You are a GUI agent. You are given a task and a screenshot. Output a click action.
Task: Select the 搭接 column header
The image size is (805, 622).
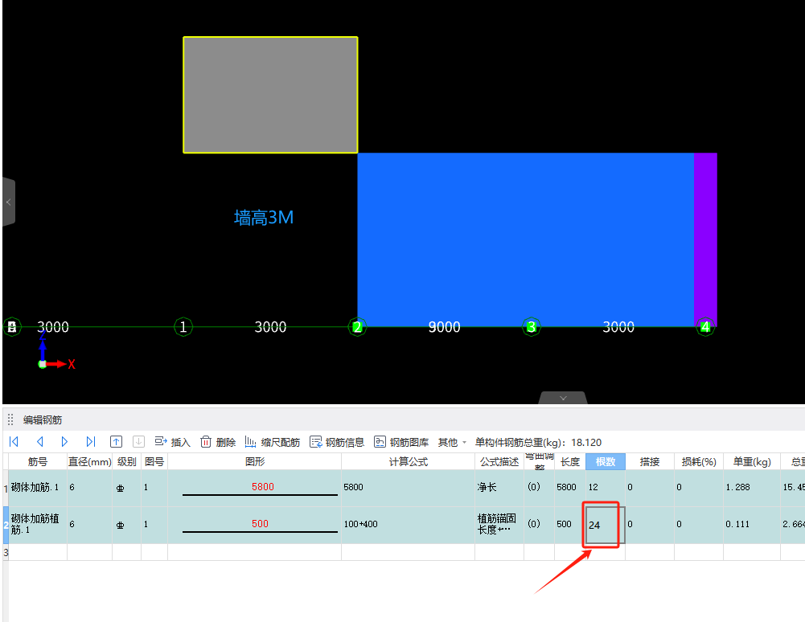[650, 461]
